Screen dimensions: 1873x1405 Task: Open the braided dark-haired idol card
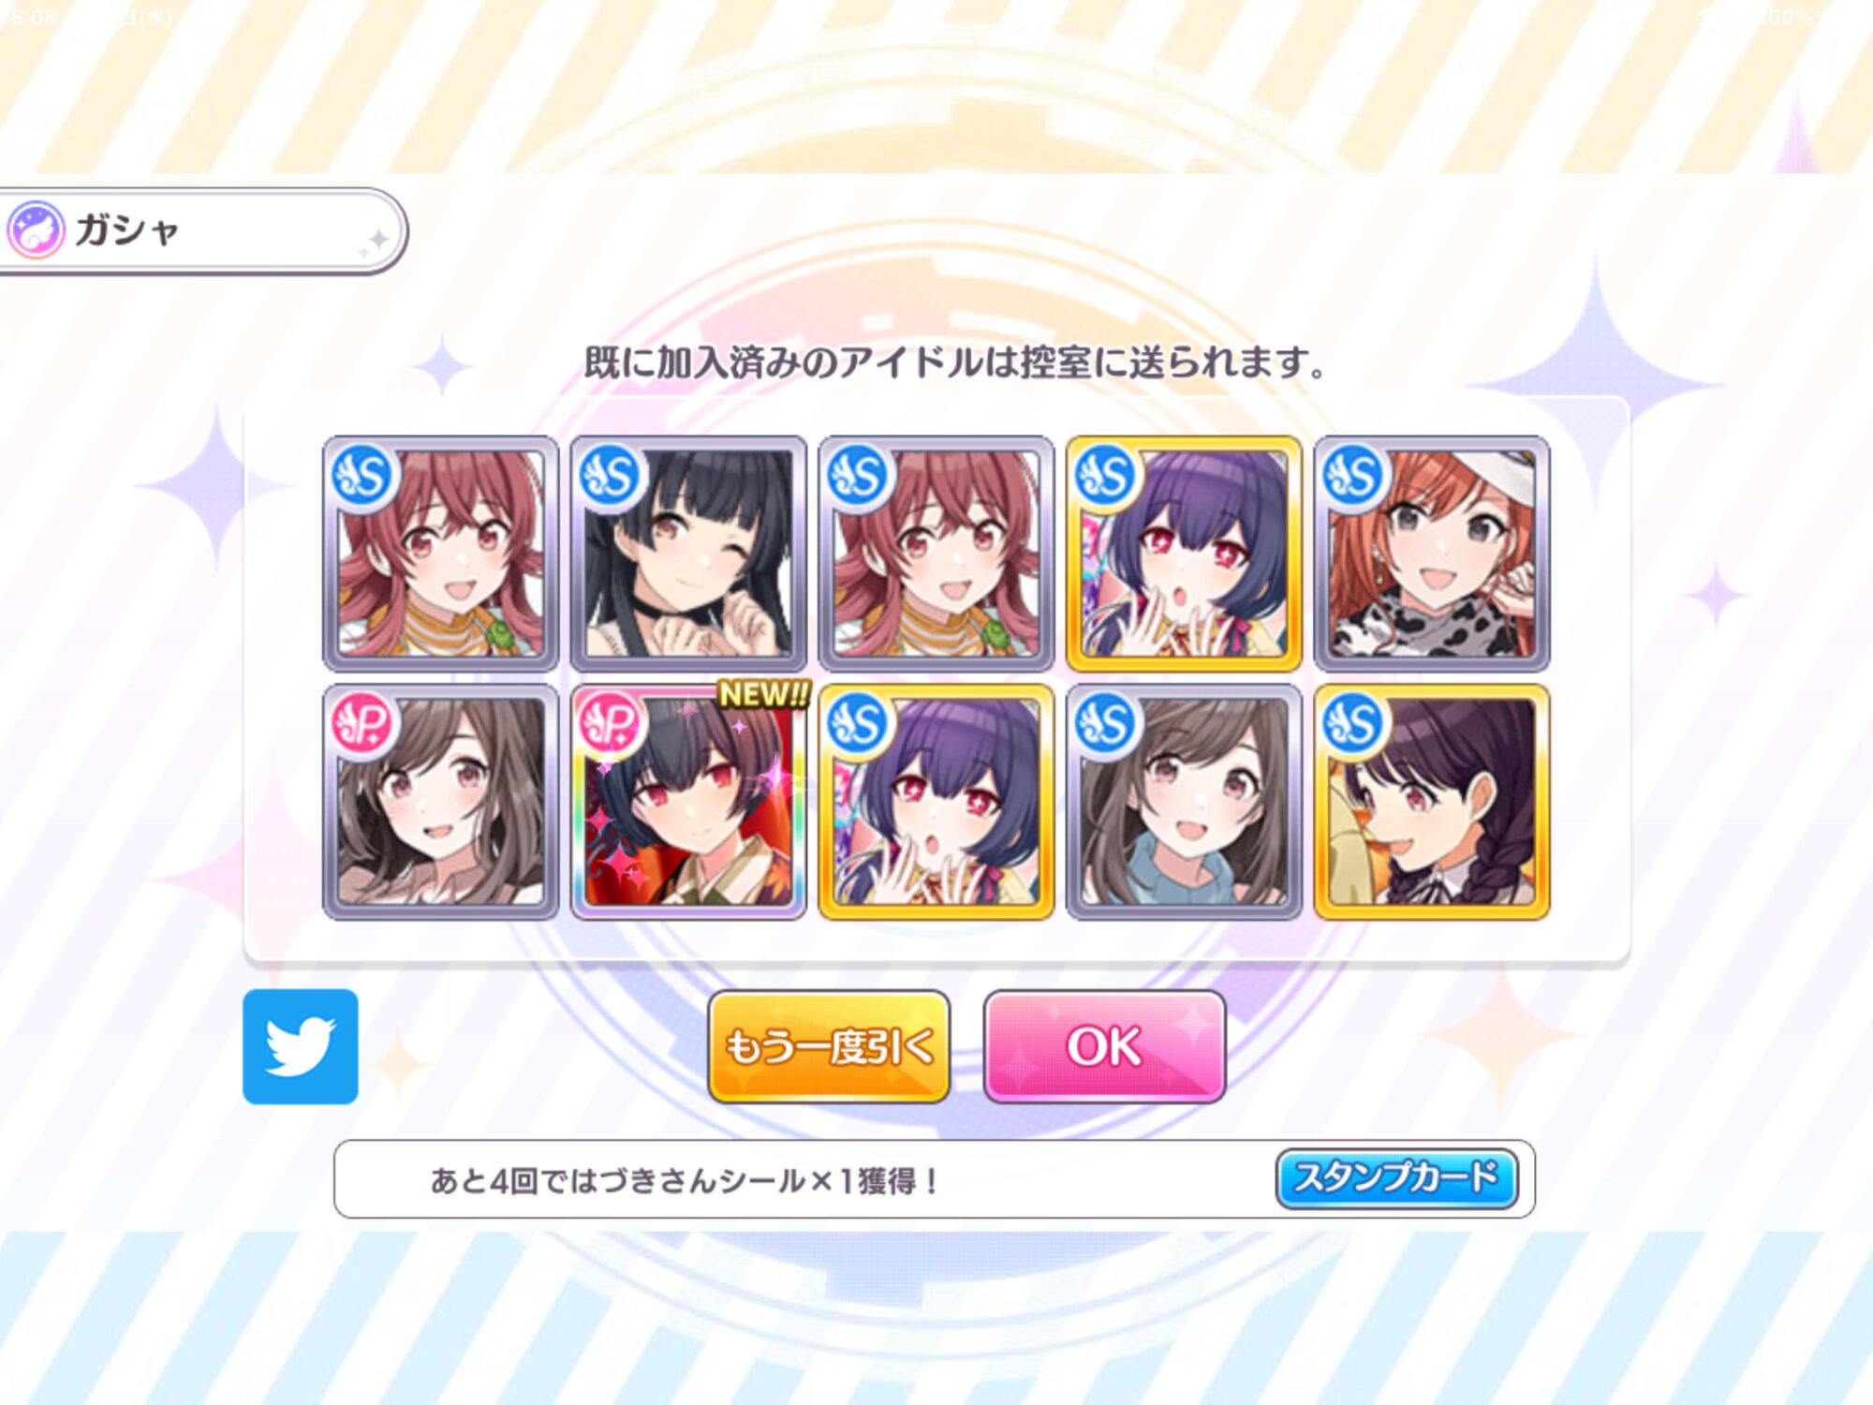(x=1432, y=802)
